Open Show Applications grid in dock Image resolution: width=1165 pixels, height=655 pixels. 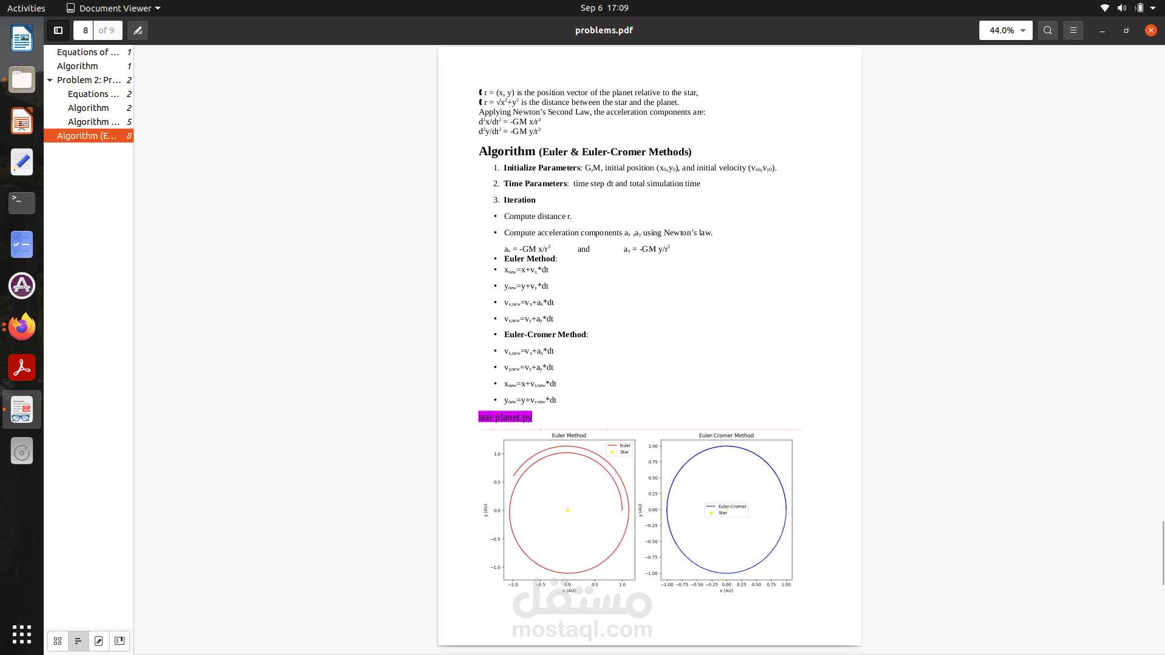click(22, 634)
